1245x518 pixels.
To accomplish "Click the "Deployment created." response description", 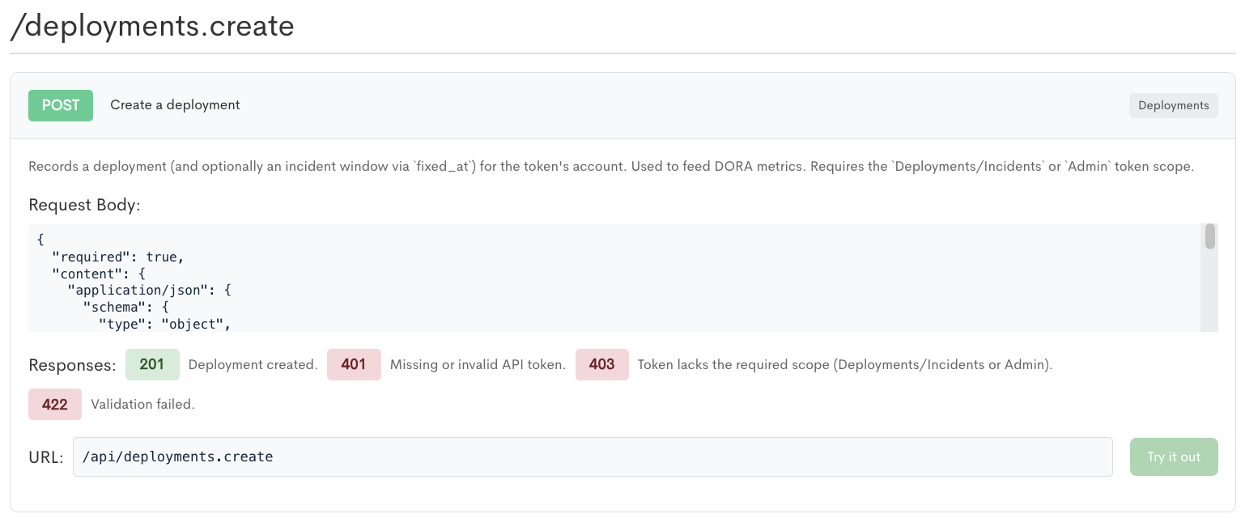I will click(253, 365).
